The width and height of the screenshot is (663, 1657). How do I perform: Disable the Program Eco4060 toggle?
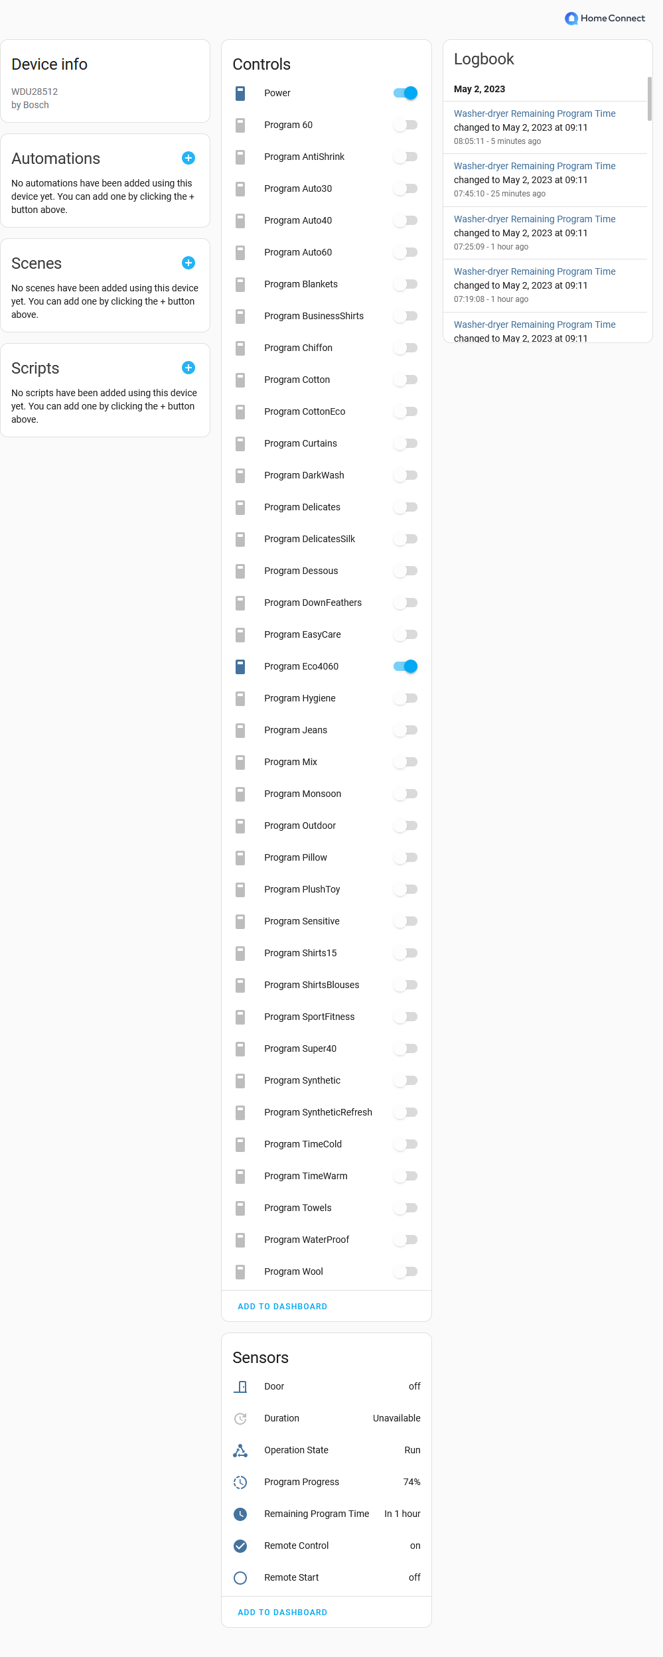[x=405, y=666]
